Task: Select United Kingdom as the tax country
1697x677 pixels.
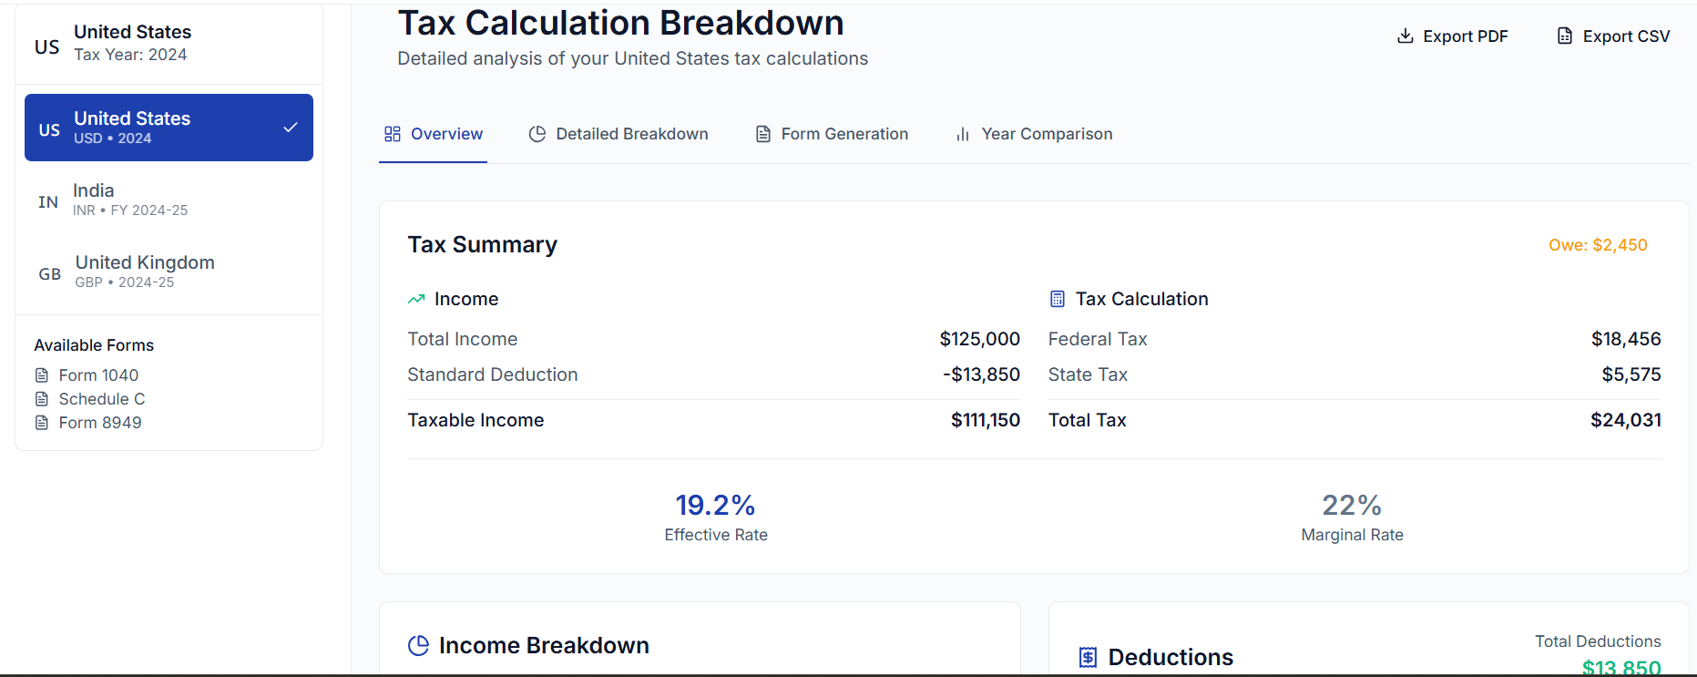Action: click(x=169, y=272)
